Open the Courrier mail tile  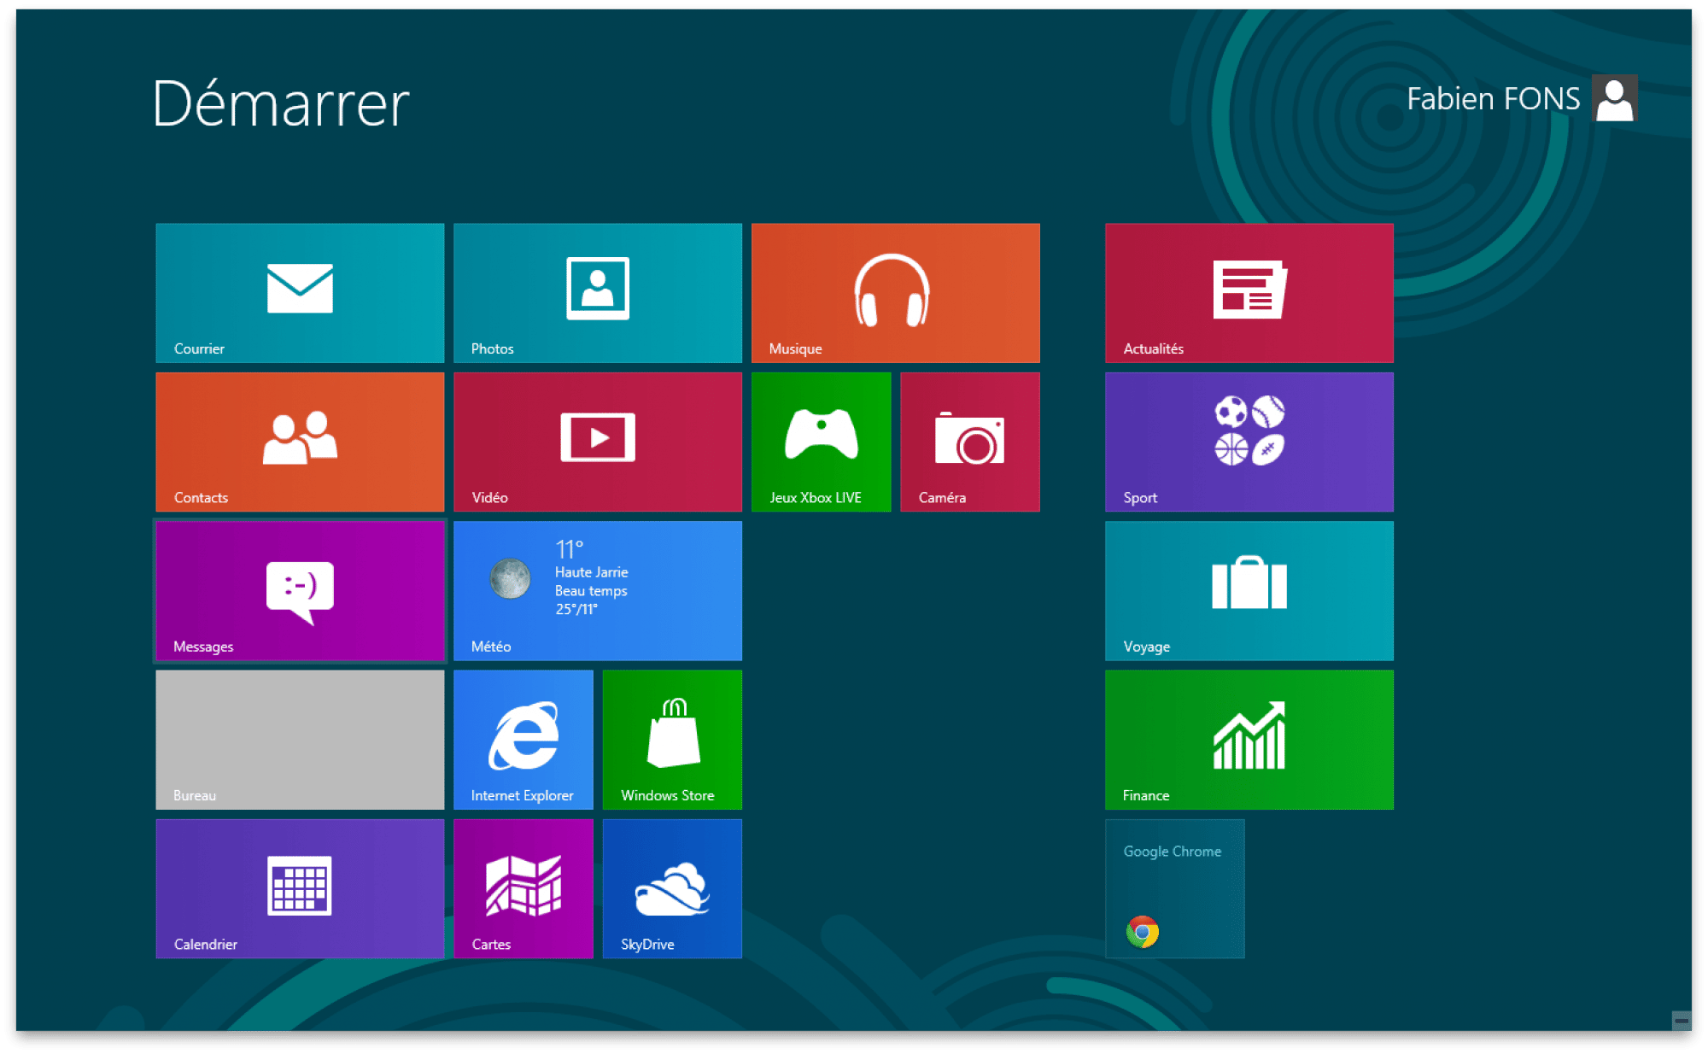[x=300, y=293]
